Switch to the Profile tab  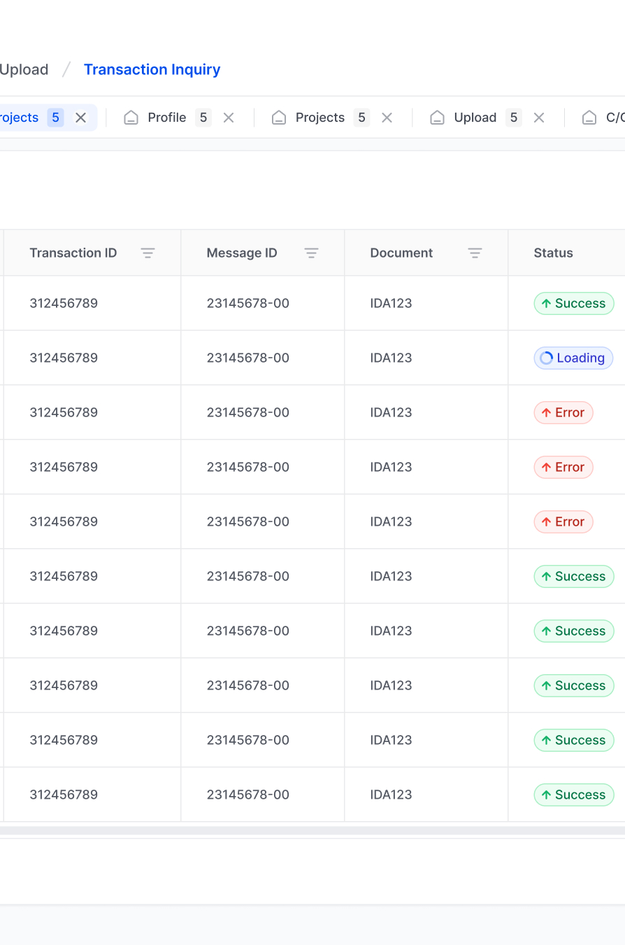pos(166,118)
